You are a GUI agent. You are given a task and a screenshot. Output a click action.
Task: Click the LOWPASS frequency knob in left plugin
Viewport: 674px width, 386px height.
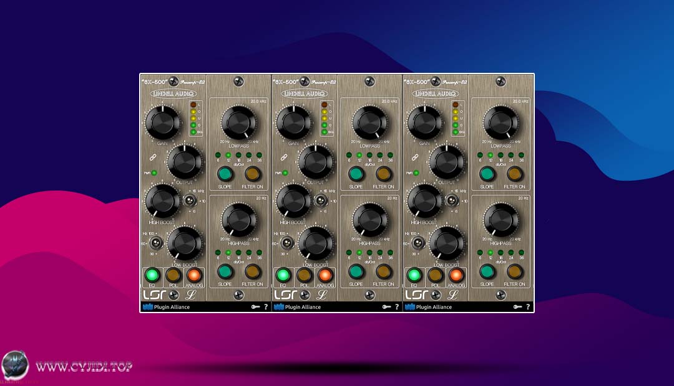(239, 122)
